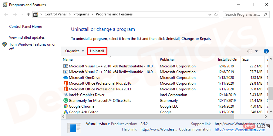273x136 pixels.
Task: Click the Wondershare program thumbnail
Action: pyautogui.click(x=74, y=128)
